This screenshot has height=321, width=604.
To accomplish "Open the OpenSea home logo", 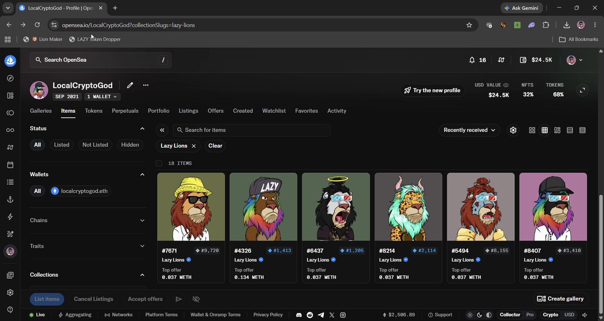I will 10,61.
